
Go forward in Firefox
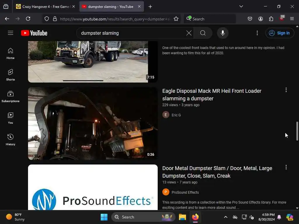click(x=18, y=19)
